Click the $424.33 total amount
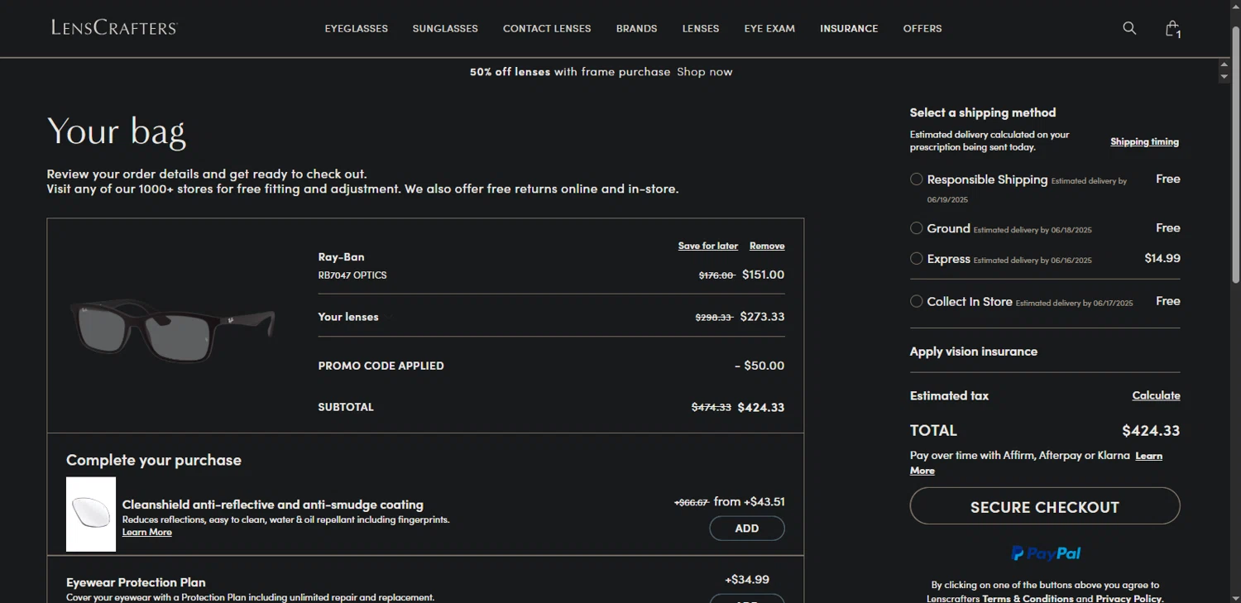 click(x=1151, y=430)
